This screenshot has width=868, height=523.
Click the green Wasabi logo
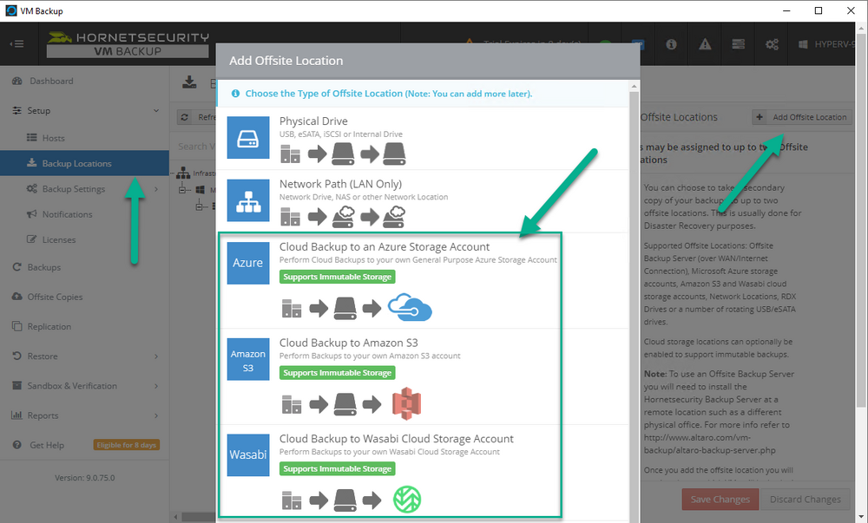[407, 500]
